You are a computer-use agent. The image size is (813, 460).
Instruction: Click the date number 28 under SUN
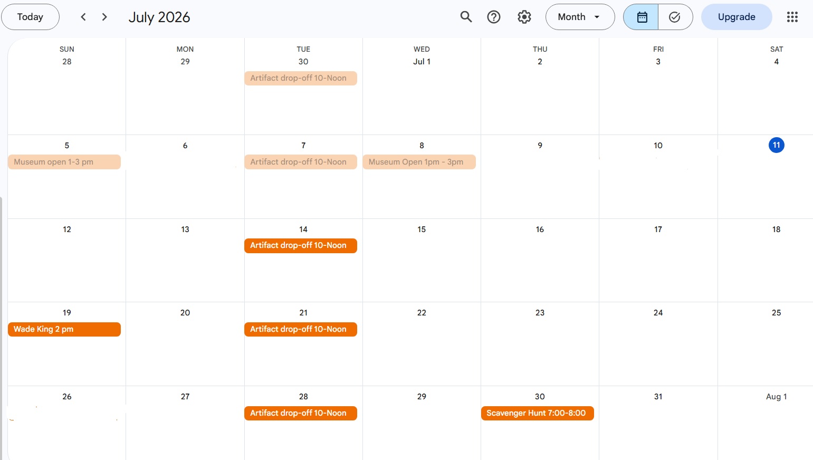pyautogui.click(x=67, y=62)
